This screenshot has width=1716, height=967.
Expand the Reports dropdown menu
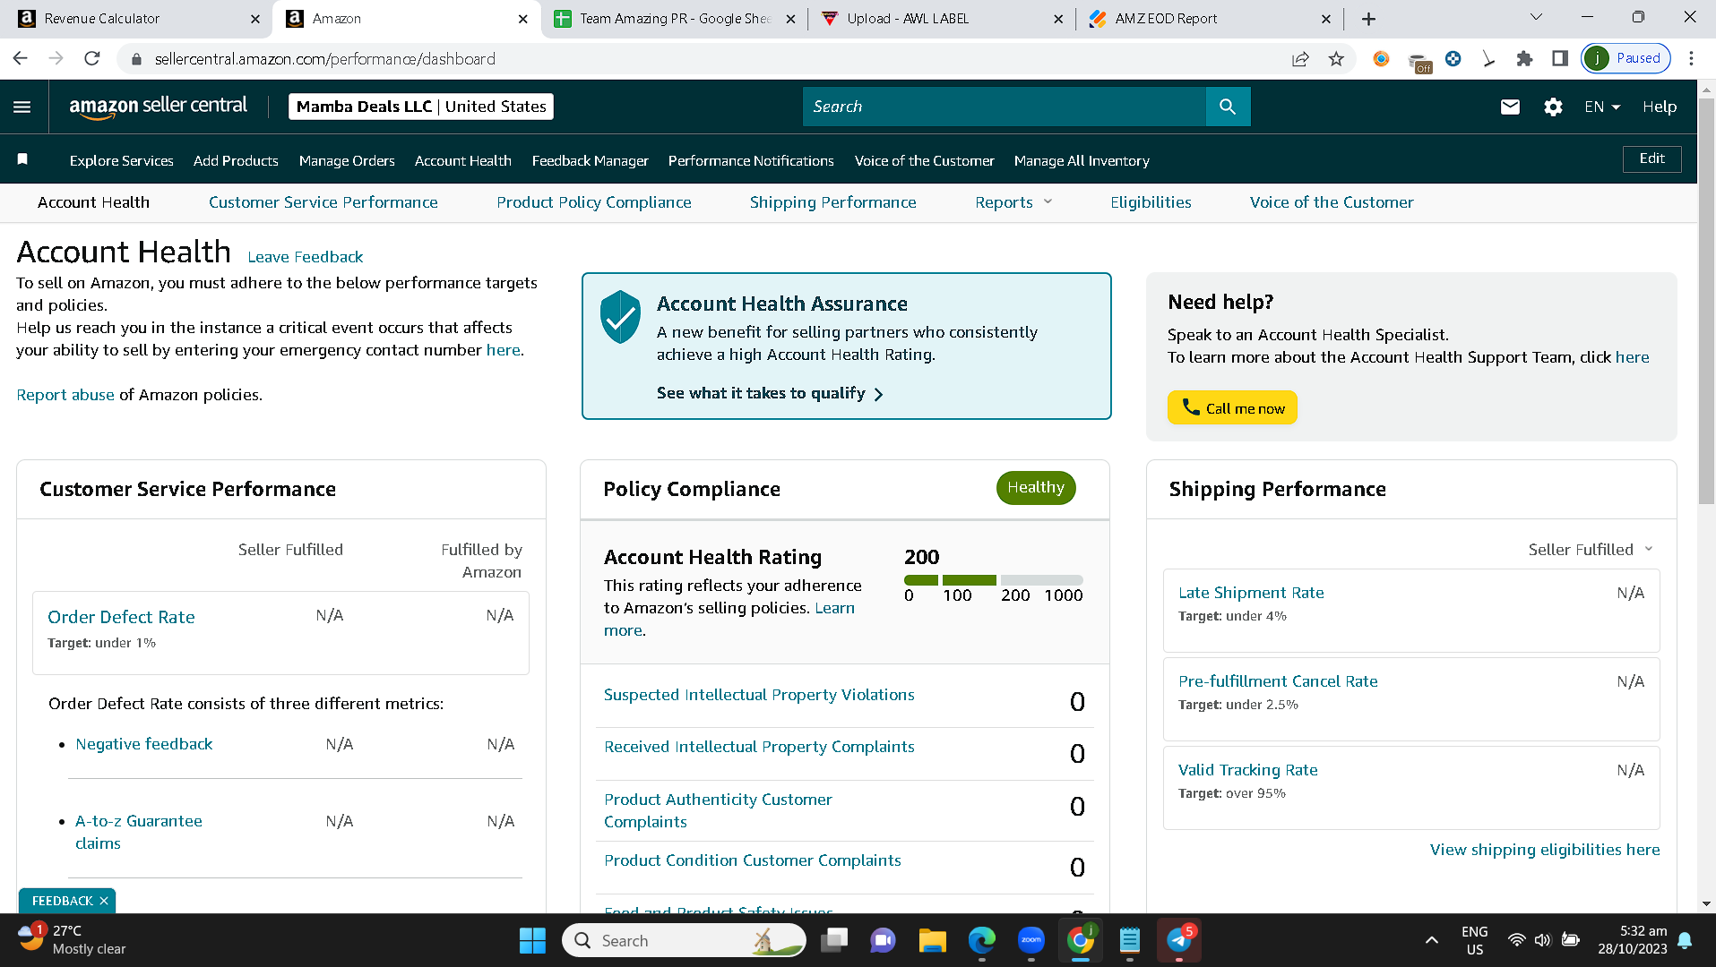[1013, 202]
